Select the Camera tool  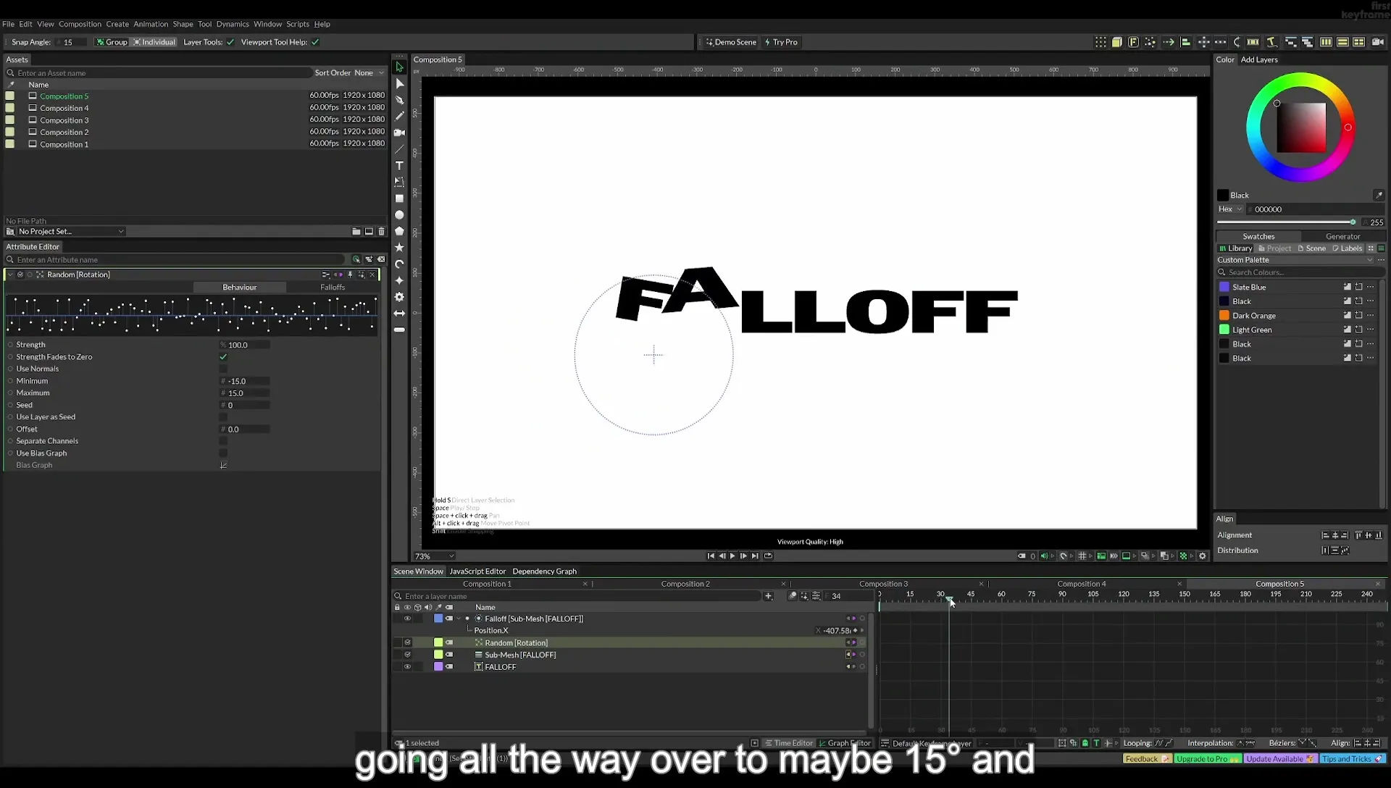click(399, 133)
